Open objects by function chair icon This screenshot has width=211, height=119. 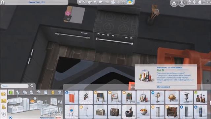click(4, 107)
